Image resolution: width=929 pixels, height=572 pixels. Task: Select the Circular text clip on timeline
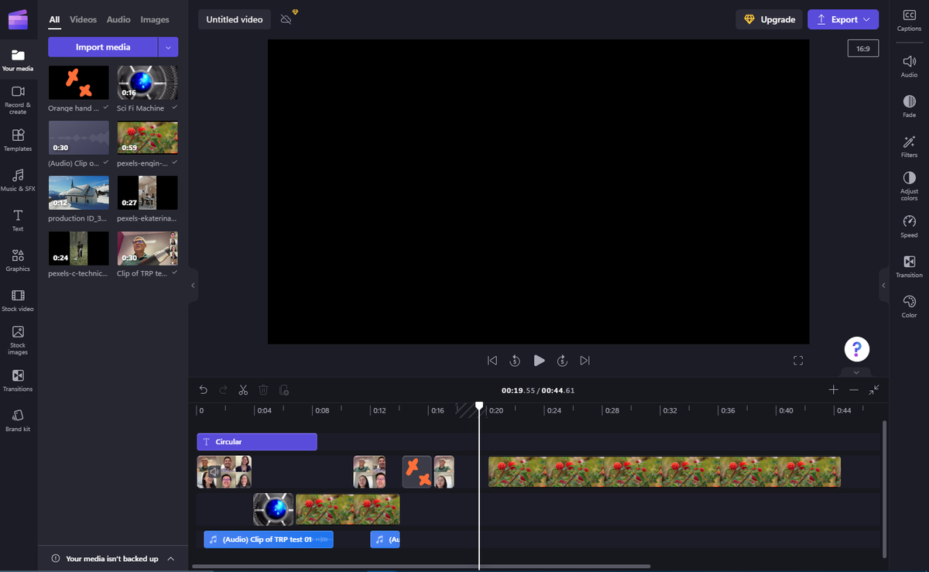(x=257, y=442)
